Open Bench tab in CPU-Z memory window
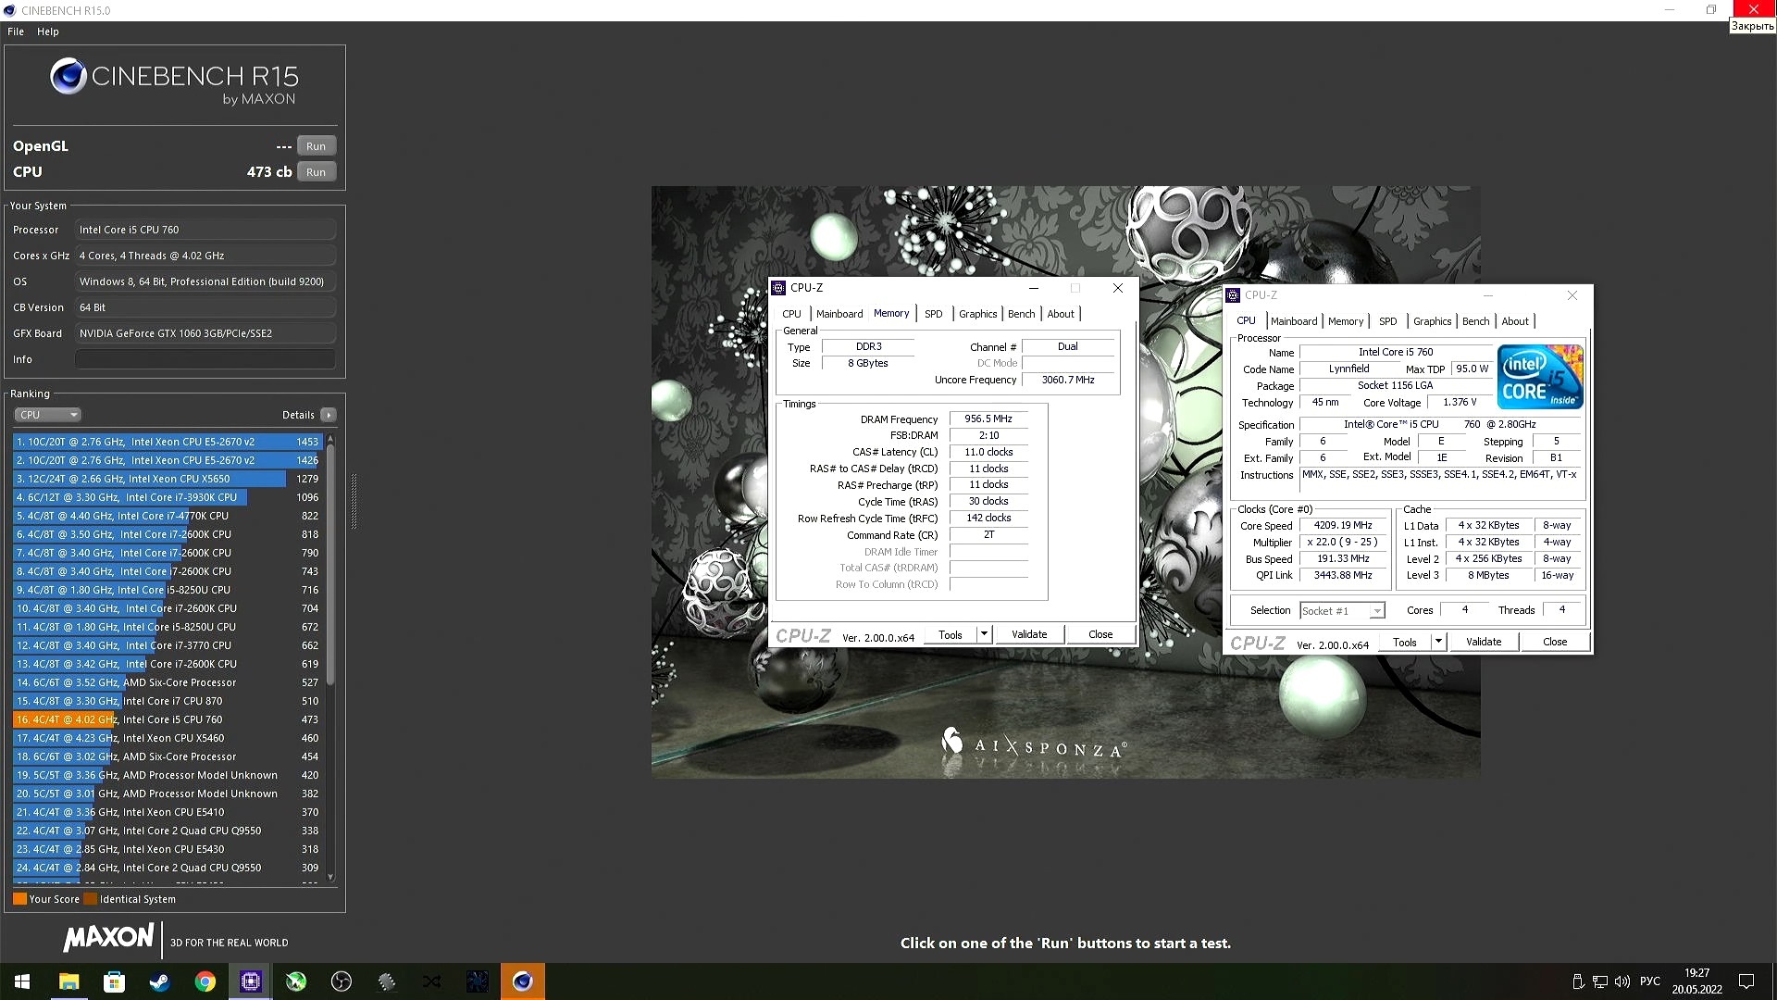The width and height of the screenshot is (1777, 1000). click(x=1022, y=314)
